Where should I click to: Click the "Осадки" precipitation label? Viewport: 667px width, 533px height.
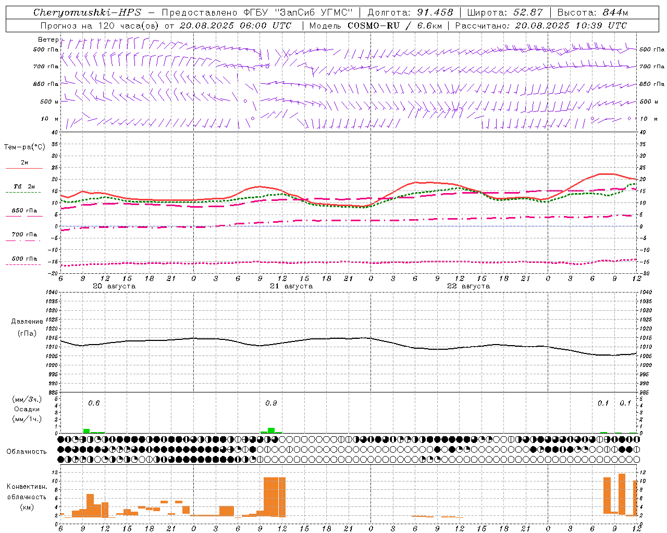point(27,409)
